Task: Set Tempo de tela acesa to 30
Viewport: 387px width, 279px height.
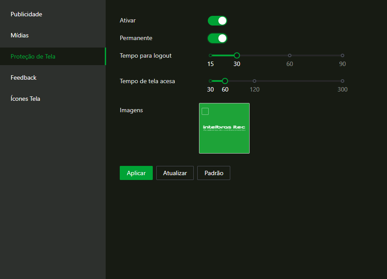Action: pyautogui.click(x=210, y=81)
